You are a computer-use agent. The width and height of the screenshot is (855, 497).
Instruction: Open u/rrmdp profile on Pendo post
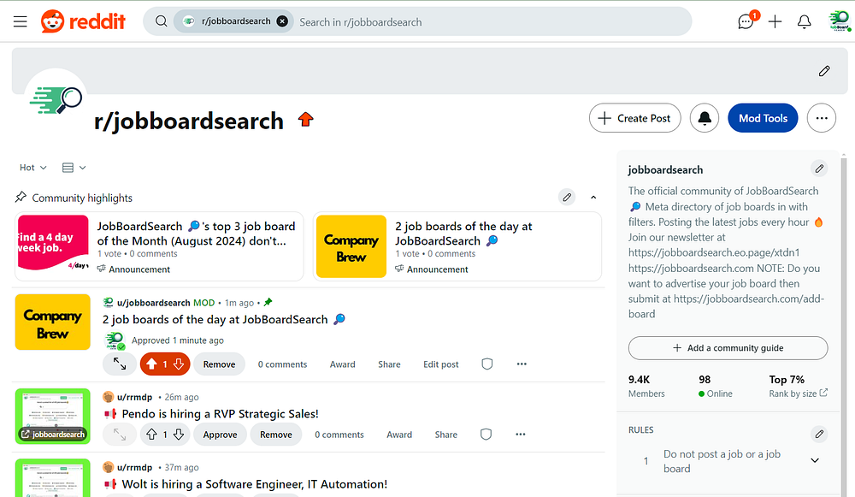tap(134, 397)
